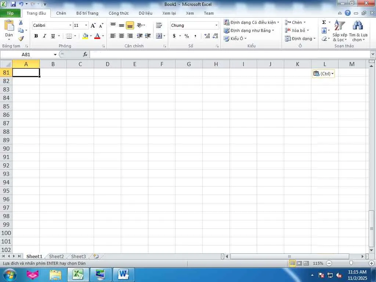The height and width of the screenshot is (282, 376).
Task: Toggle Italic formatting
Action: click(x=44, y=36)
